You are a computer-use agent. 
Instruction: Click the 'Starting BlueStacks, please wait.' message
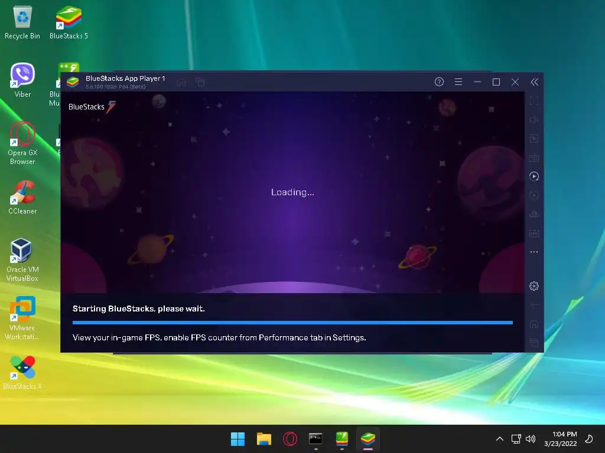(138, 308)
